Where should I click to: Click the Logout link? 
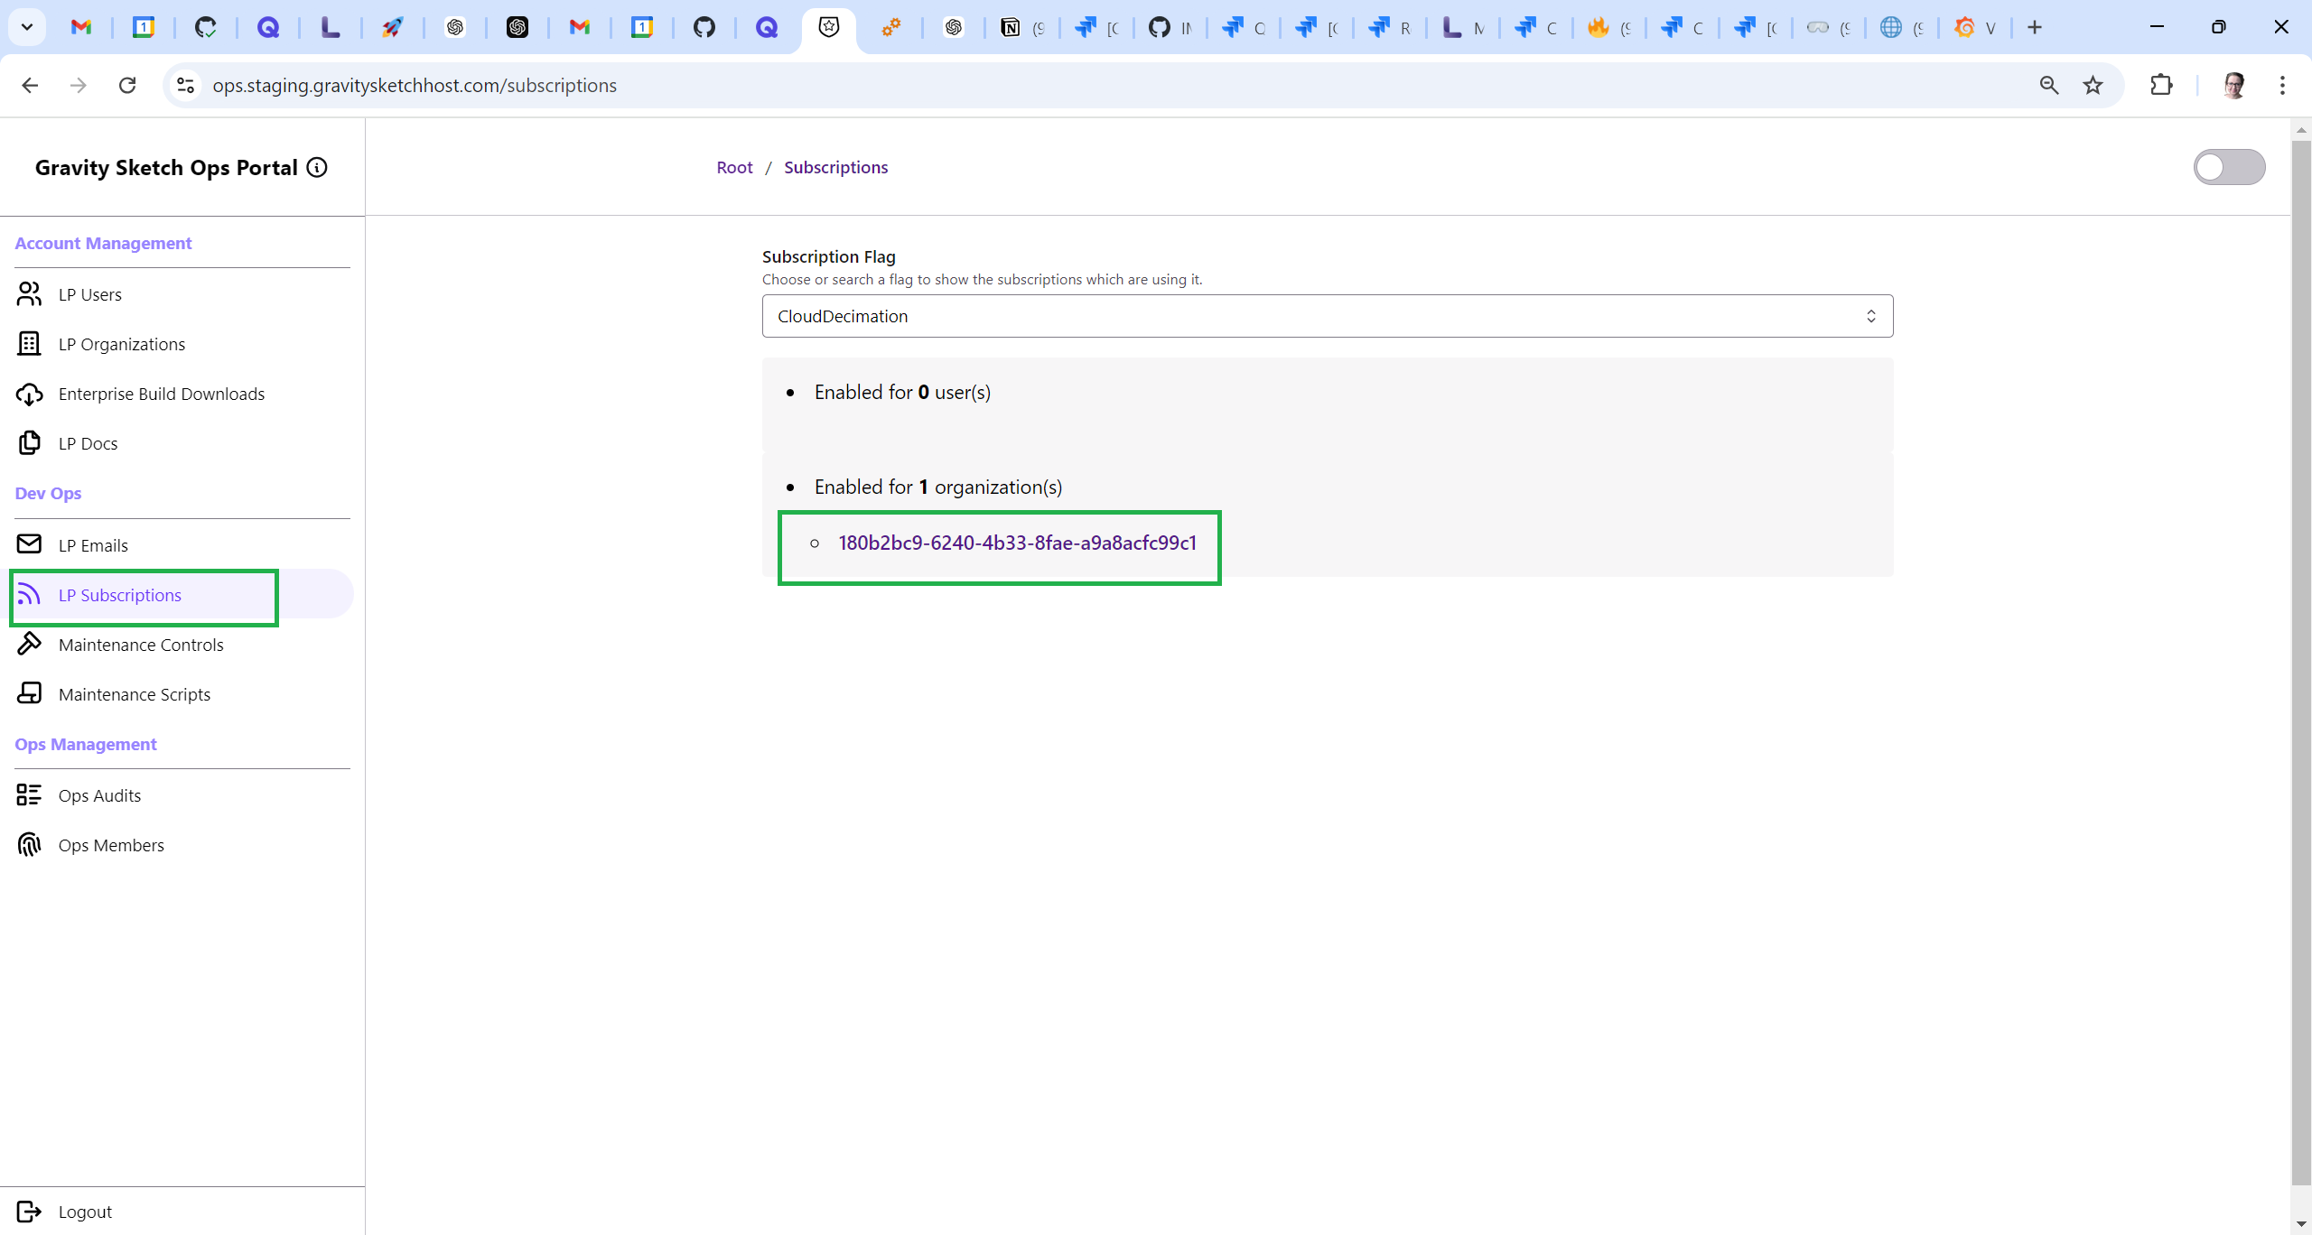point(85,1212)
